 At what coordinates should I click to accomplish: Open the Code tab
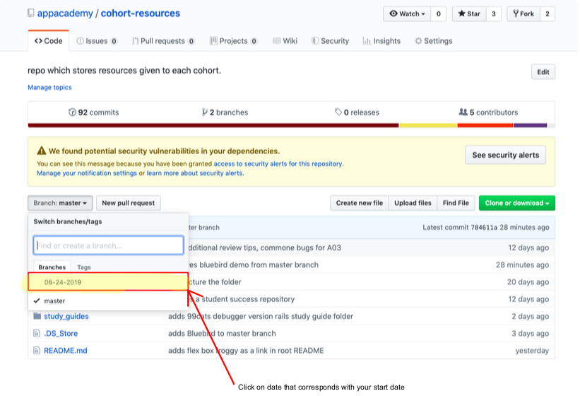(49, 41)
